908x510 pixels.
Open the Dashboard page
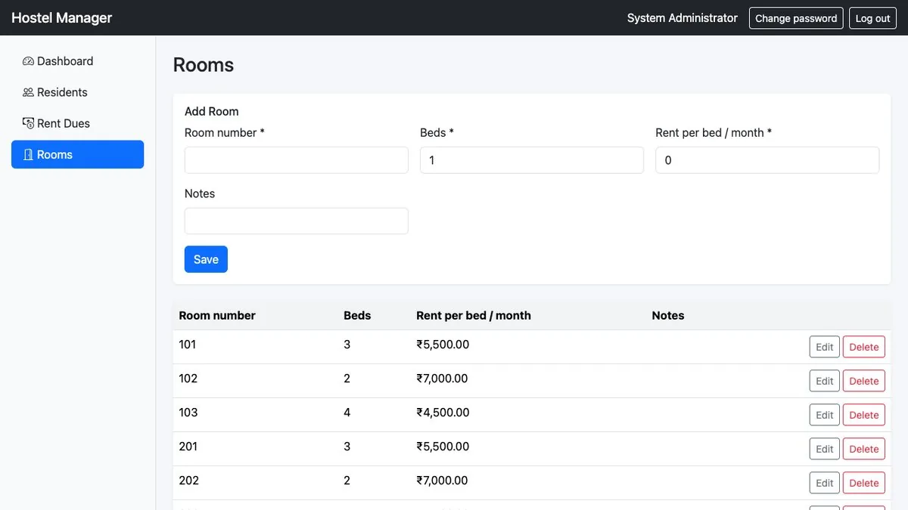(x=77, y=61)
